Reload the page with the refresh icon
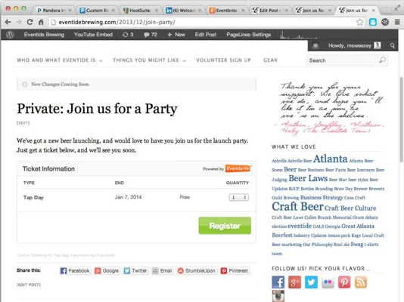 coord(30,22)
